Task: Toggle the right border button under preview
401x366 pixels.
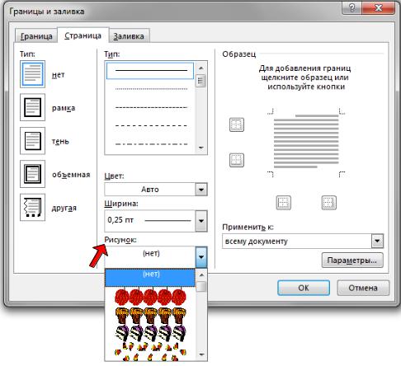Action: 328,203
